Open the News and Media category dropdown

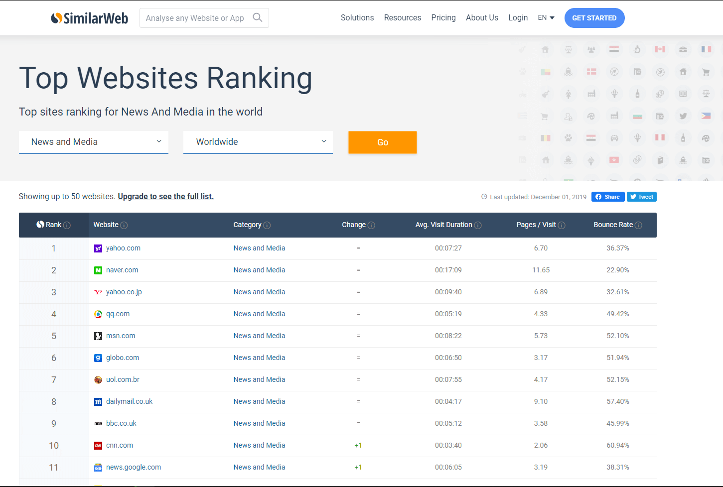coord(94,142)
